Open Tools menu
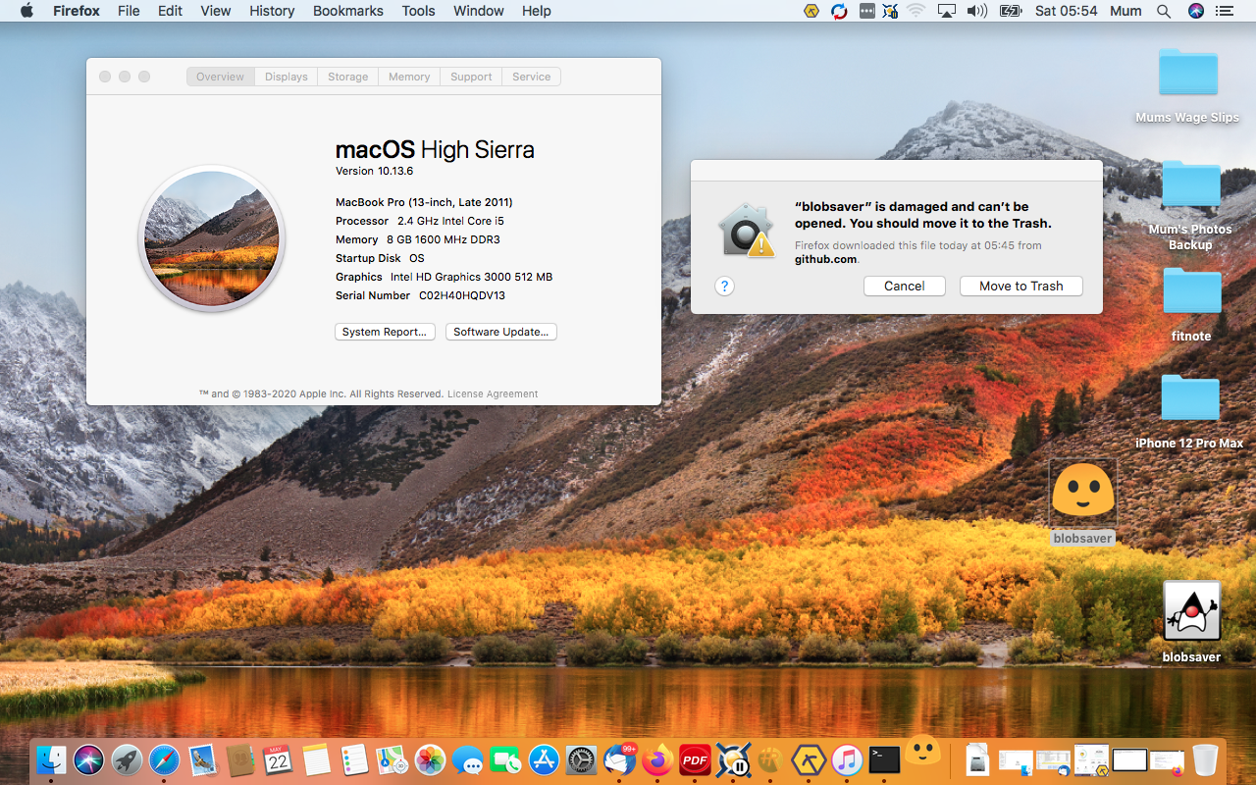Screen dimensions: 1256x785 click(418, 11)
